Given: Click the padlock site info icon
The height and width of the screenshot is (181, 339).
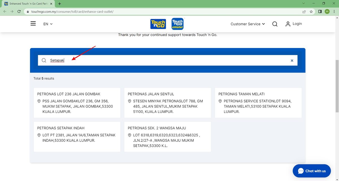Looking at the screenshot, I should [x=27, y=12].
